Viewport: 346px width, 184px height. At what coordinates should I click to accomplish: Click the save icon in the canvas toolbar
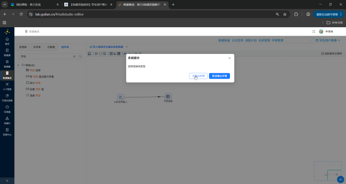(x=89, y=54)
